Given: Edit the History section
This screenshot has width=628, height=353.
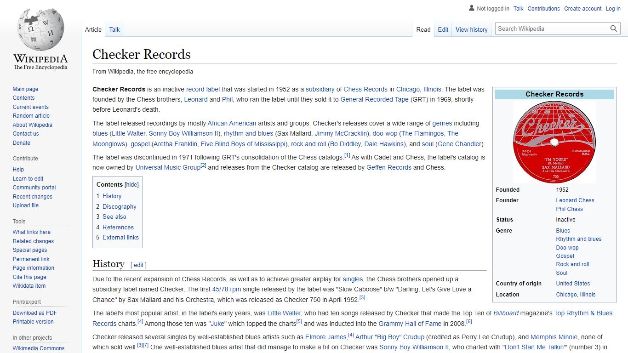Looking at the screenshot, I should coord(138,265).
